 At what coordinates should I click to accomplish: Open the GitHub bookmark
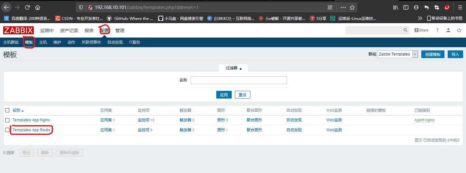tap(130, 18)
